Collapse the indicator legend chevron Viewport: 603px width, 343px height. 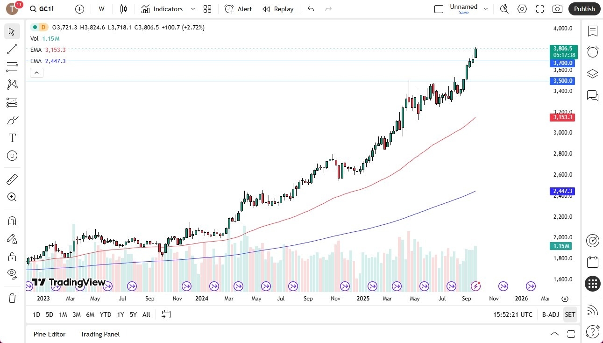36,72
